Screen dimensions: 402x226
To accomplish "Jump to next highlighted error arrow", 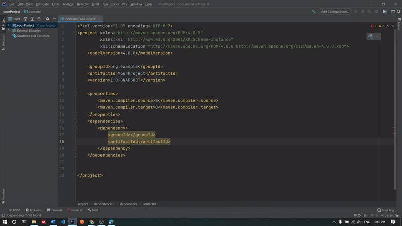I will [393, 26].
